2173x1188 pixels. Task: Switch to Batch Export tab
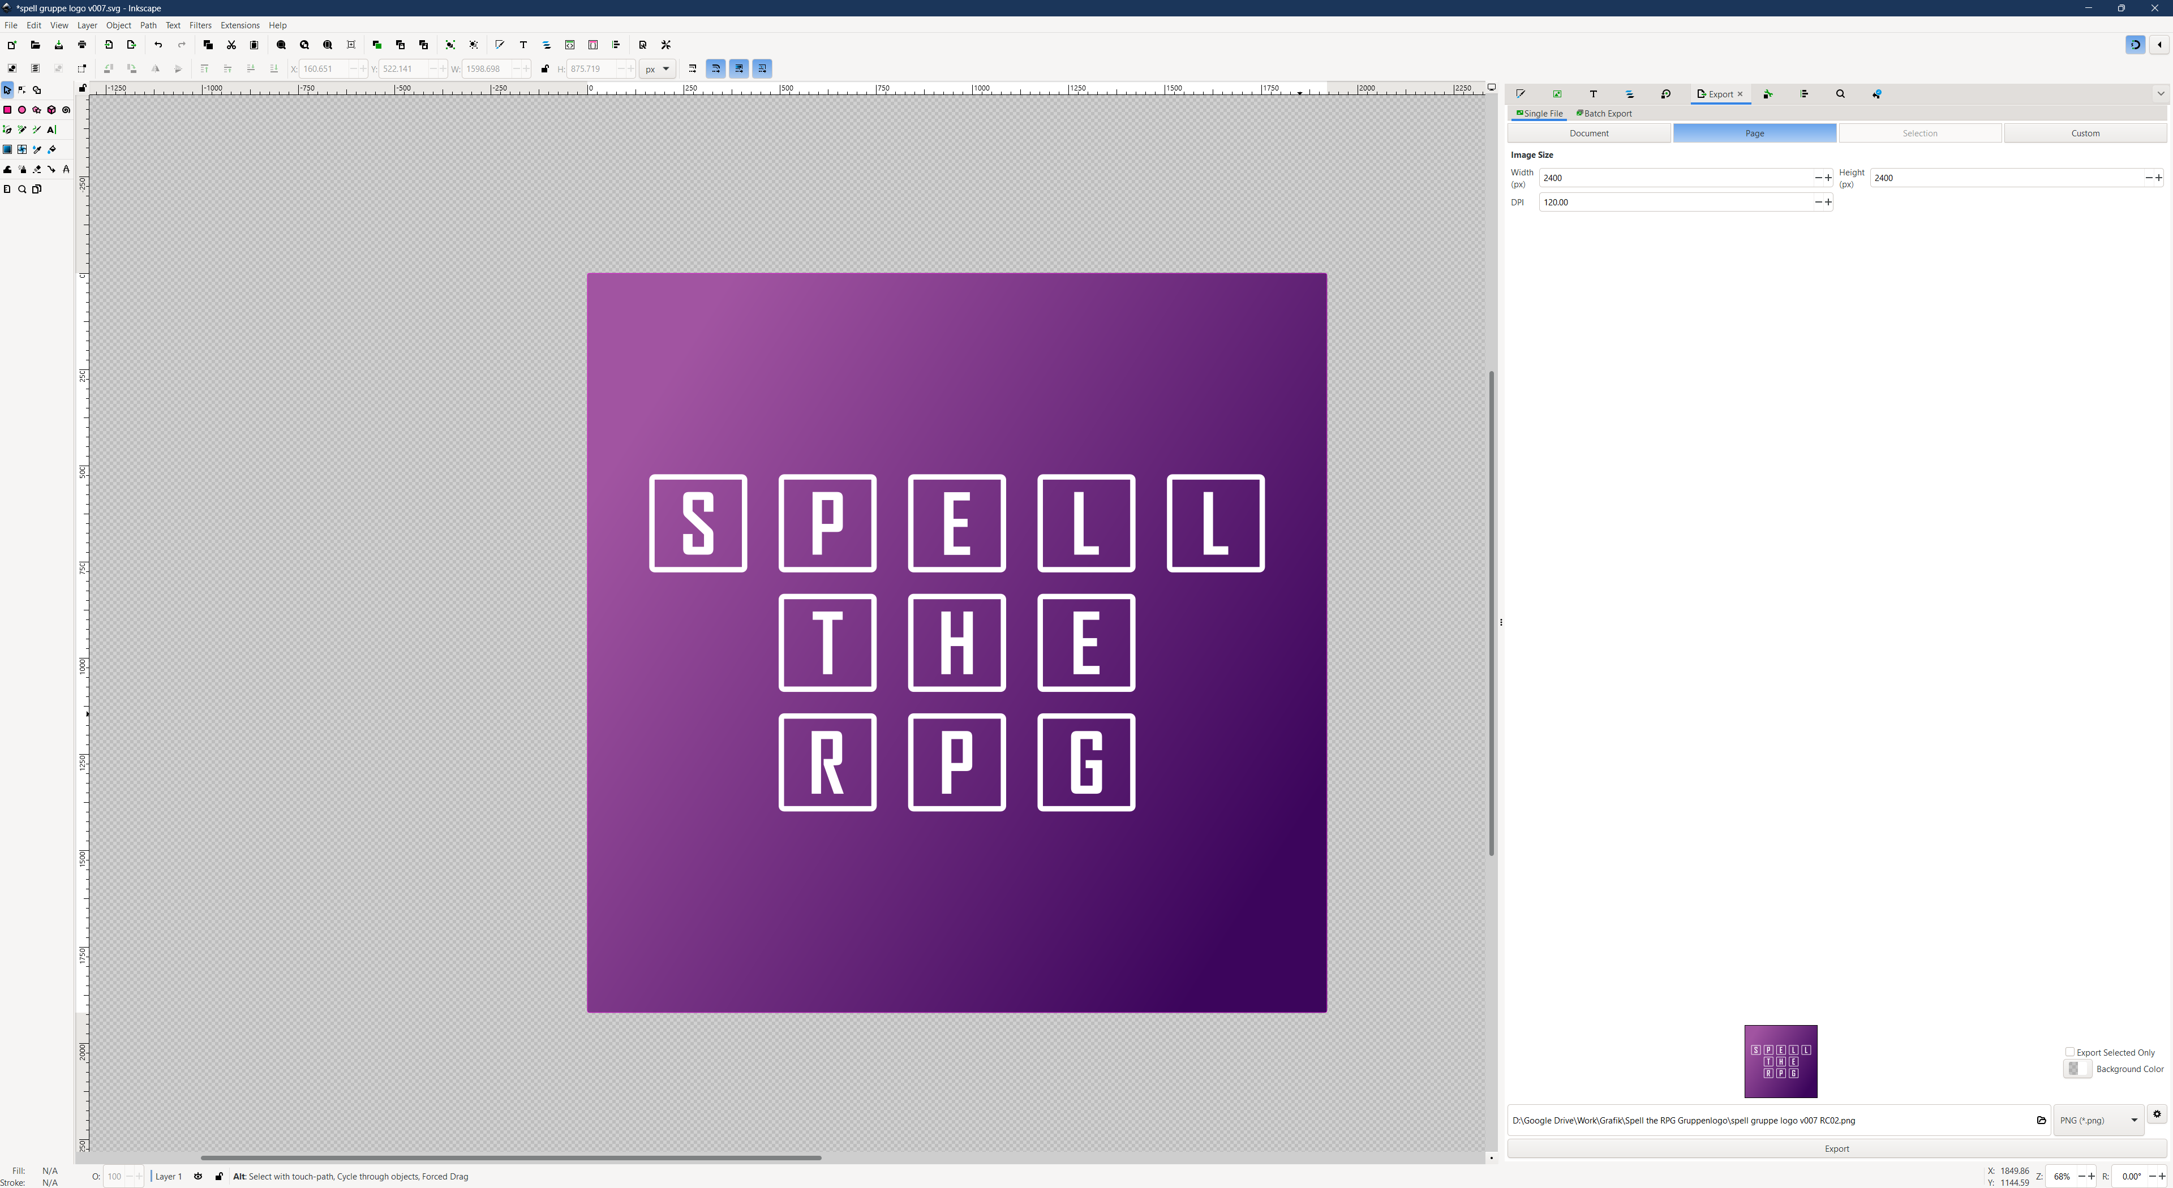1604,113
